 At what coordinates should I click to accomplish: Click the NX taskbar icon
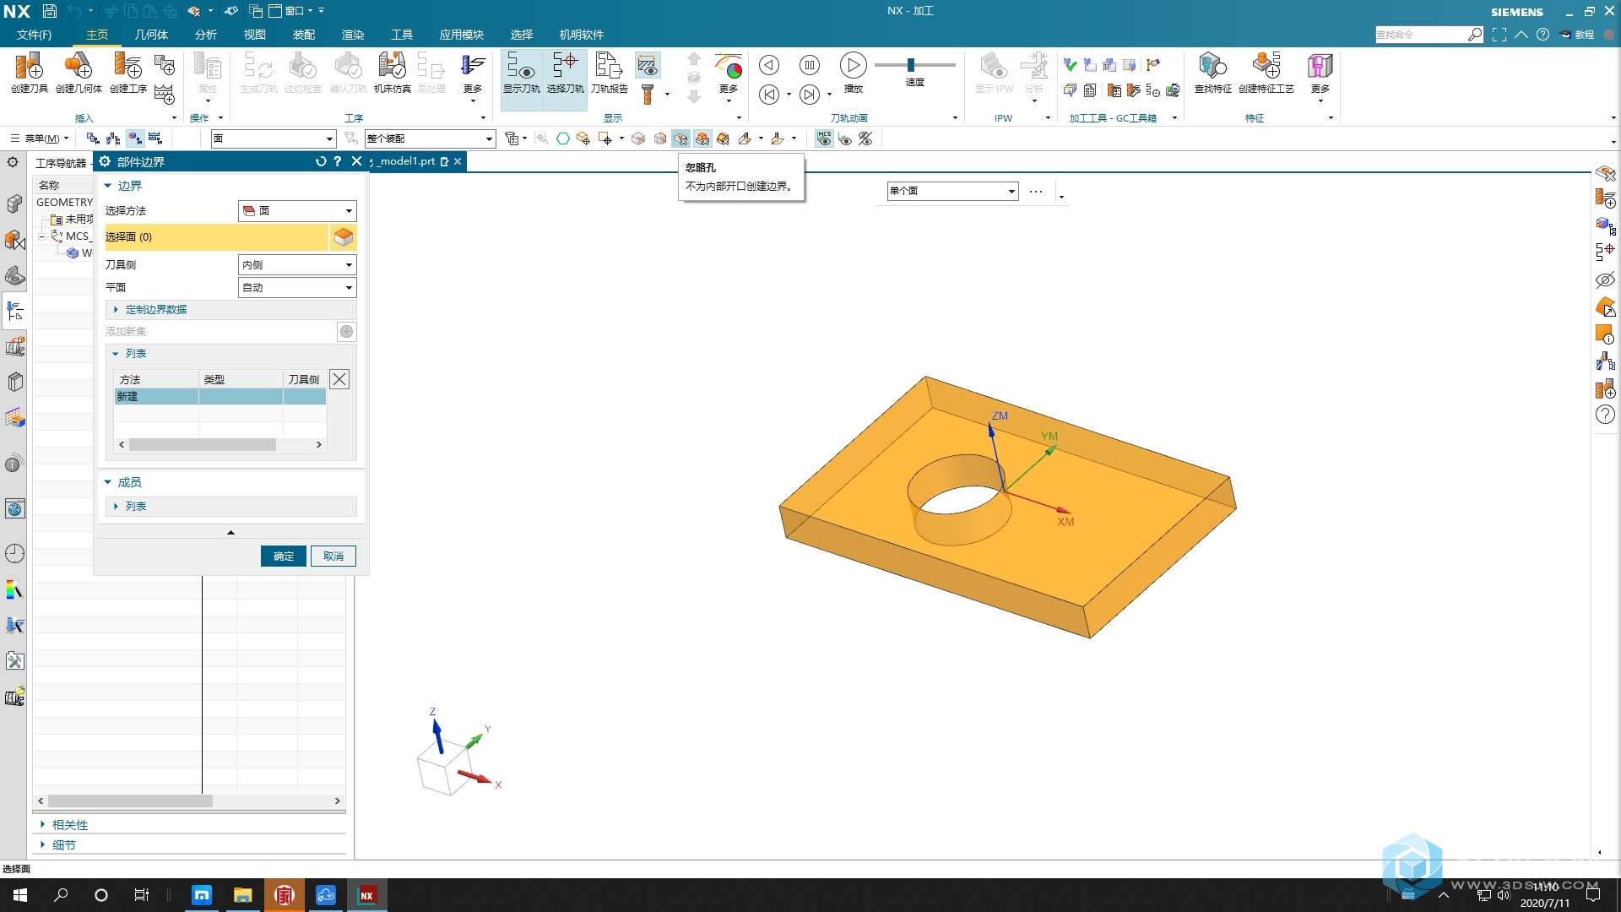click(366, 895)
